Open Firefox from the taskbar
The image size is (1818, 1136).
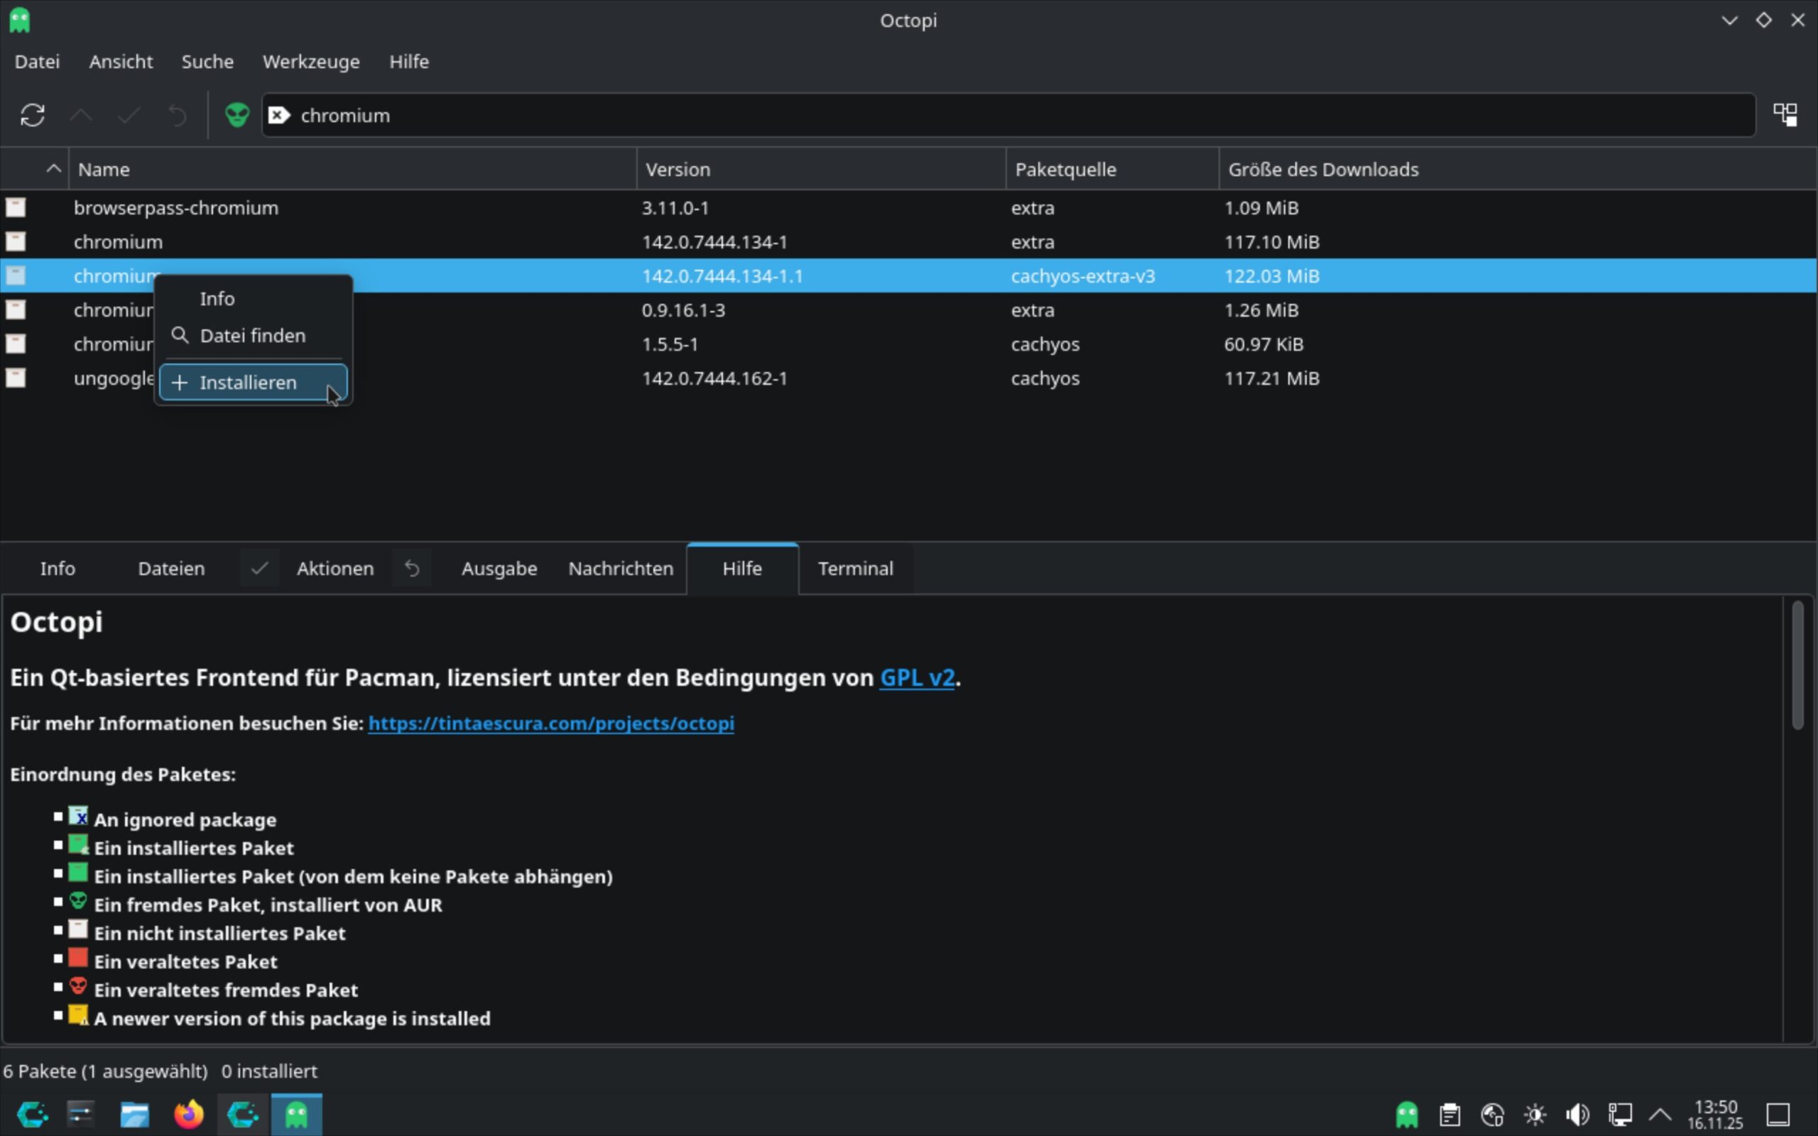189,1113
